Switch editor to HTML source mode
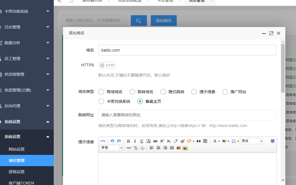 click(103, 141)
